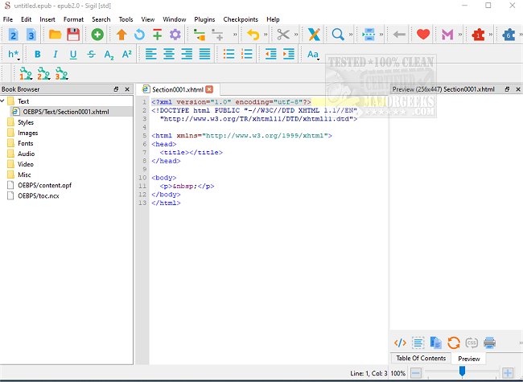The width and height of the screenshot is (523, 382).
Task: Click the Donate heart icon
Action: (x=424, y=35)
